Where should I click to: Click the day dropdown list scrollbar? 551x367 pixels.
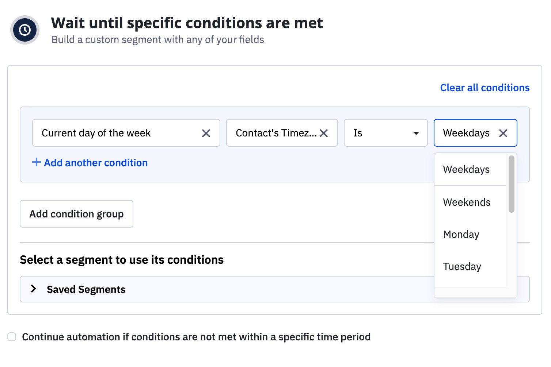click(x=512, y=184)
